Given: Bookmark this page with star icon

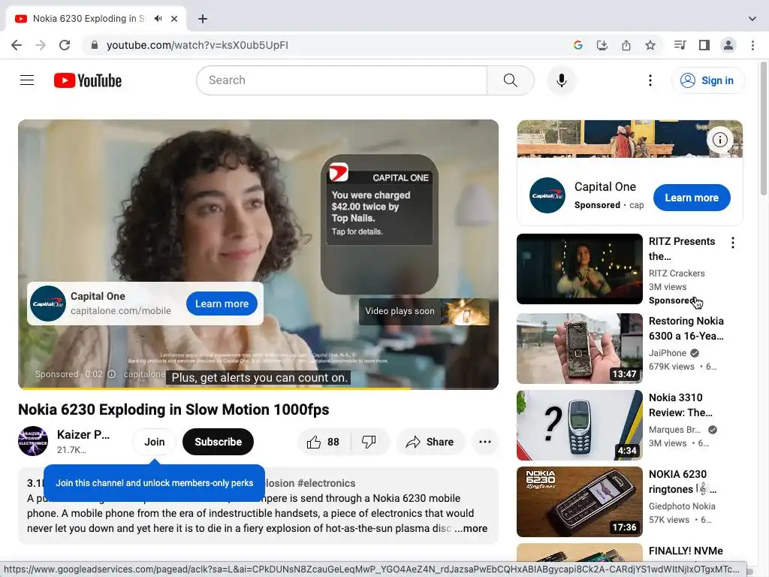Looking at the screenshot, I should 650,45.
